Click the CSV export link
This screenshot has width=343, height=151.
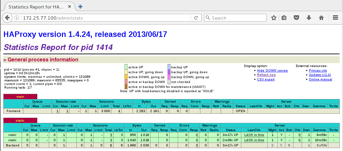266,79
